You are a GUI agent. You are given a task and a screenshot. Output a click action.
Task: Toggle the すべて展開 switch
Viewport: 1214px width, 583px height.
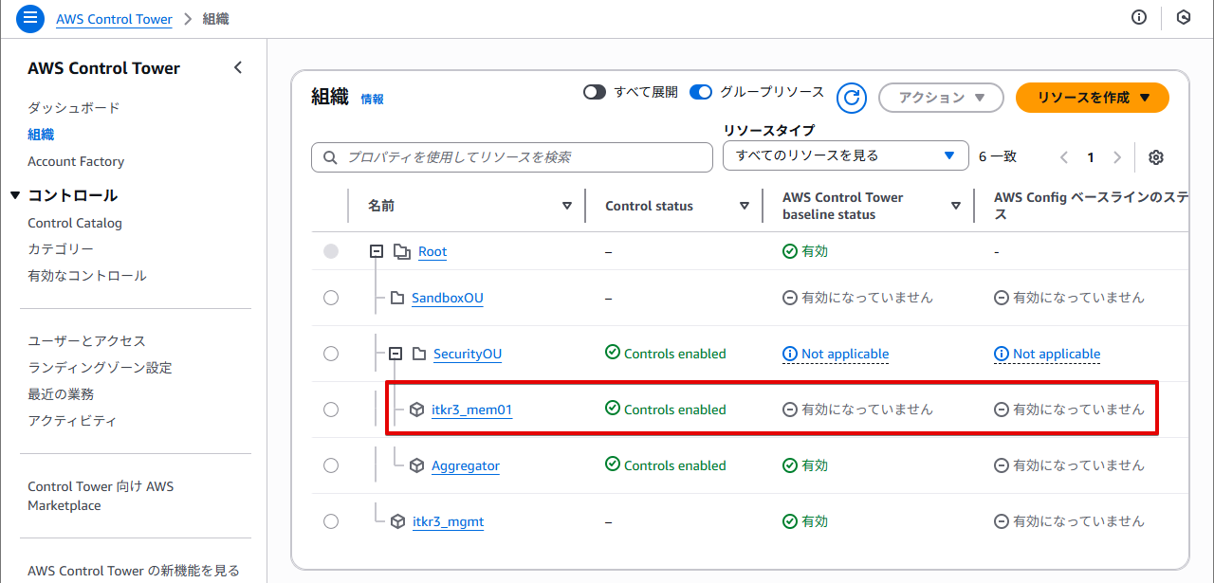click(x=595, y=92)
